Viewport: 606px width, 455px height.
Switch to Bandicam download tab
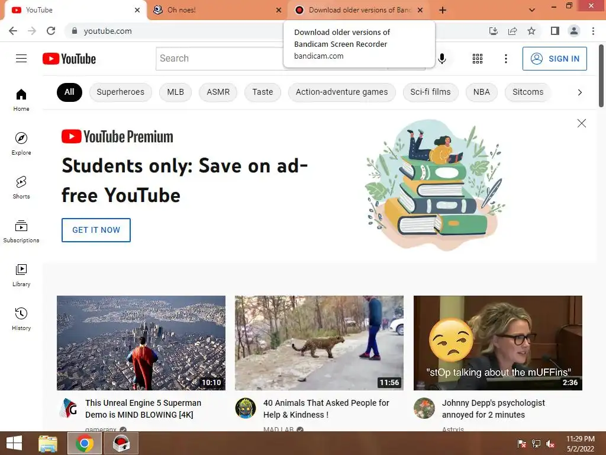tap(359, 10)
